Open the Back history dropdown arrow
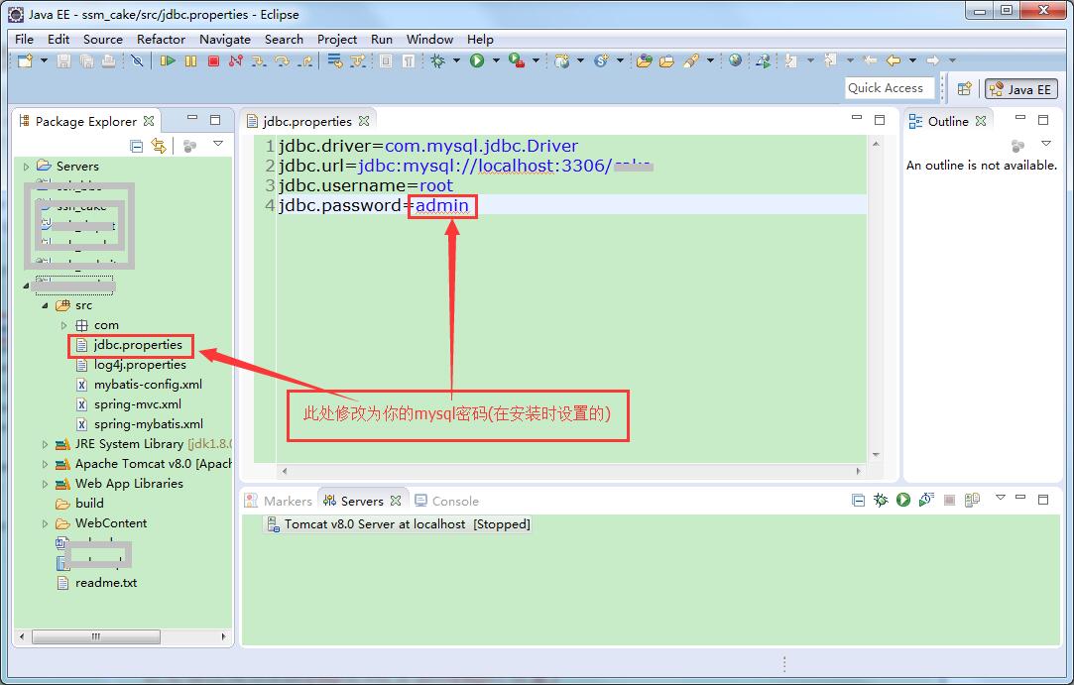This screenshot has height=685, width=1074. click(x=912, y=60)
